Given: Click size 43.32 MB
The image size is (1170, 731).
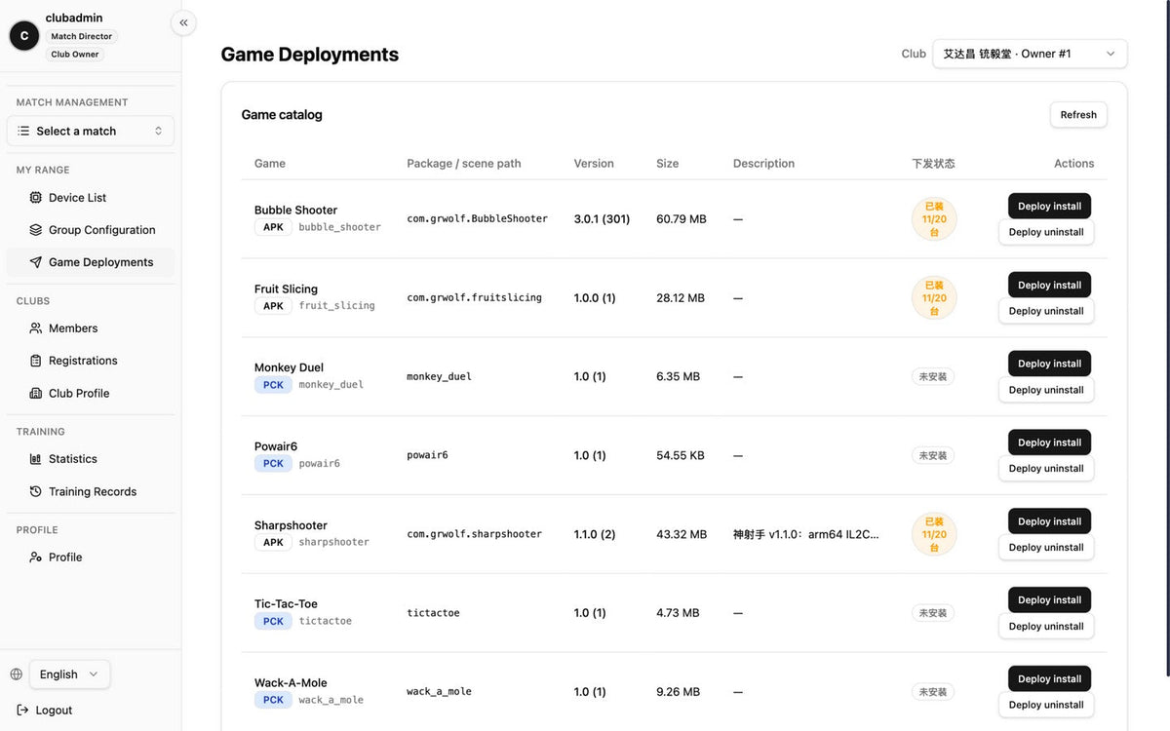Looking at the screenshot, I should 682,534.
